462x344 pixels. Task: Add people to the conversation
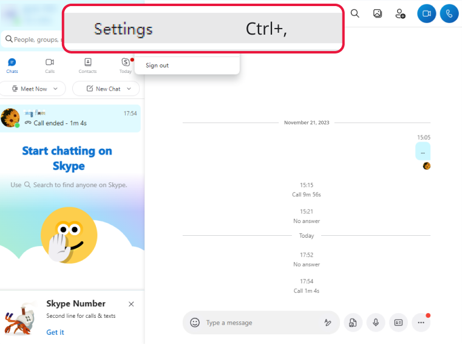[400, 13]
